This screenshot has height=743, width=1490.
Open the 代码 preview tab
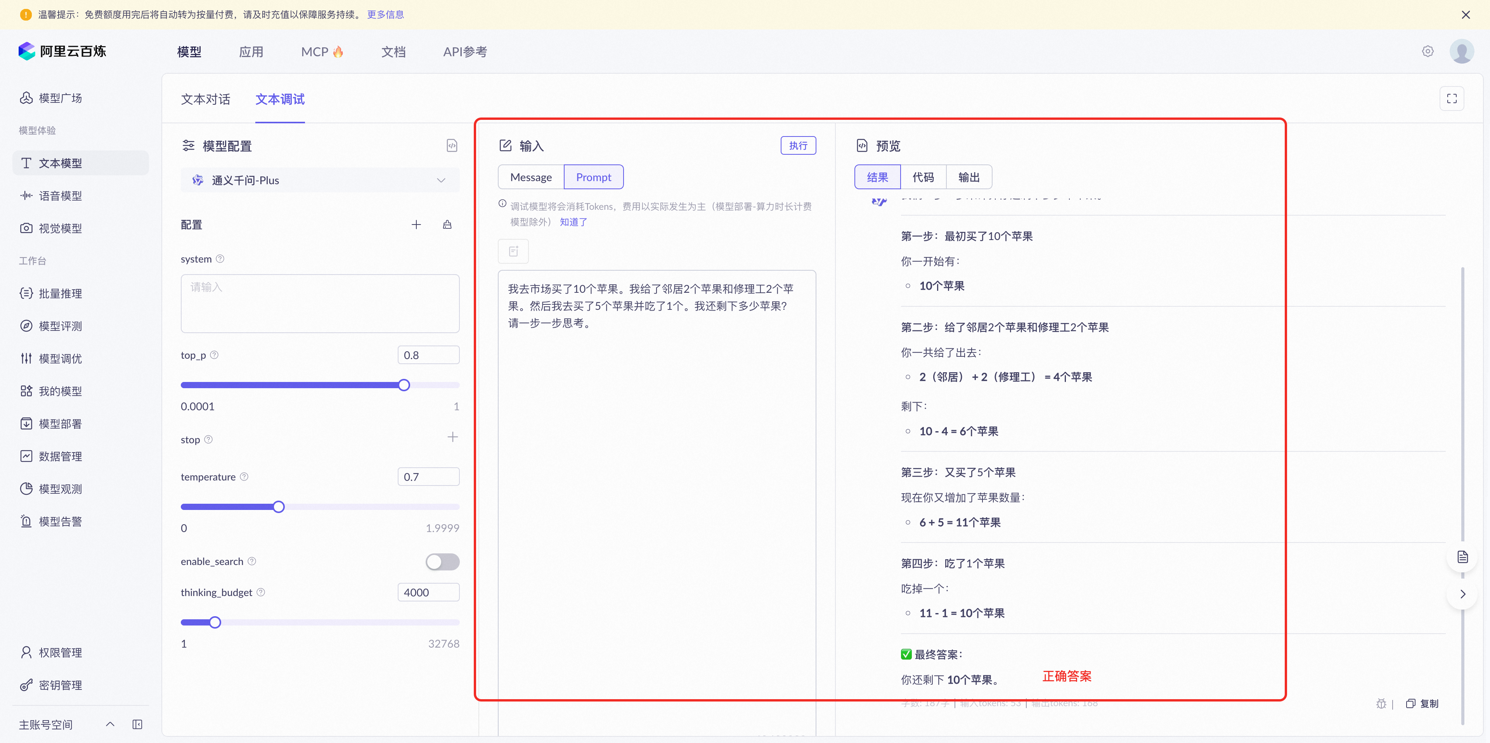click(x=923, y=178)
